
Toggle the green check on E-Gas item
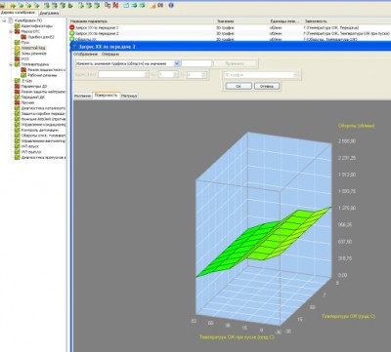tap(18, 80)
